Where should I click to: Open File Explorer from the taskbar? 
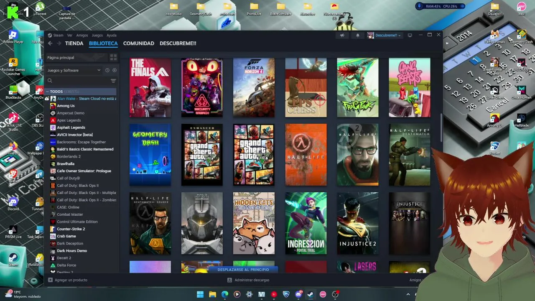(212, 294)
